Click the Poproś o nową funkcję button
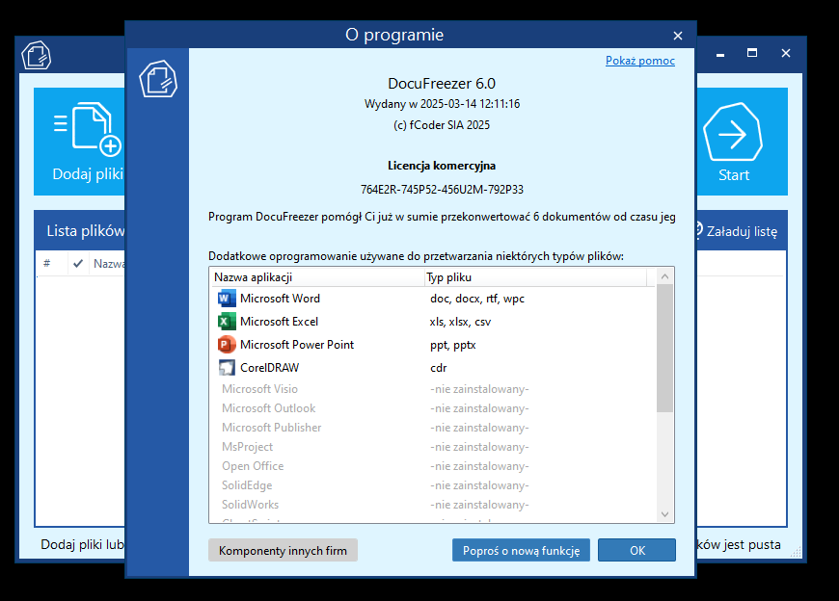839x601 pixels. pos(521,550)
